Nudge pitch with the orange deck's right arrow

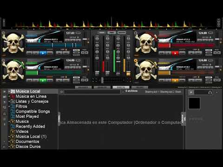pyautogui.click(x=219, y=80)
